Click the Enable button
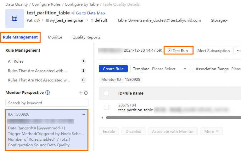The height and width of the screenshot is (151, 241). [109, 131]
